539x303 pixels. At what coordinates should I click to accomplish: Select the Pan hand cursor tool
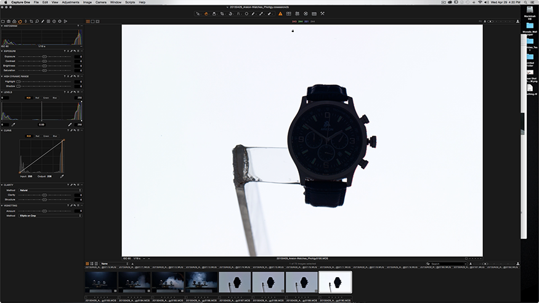point(206,14)
